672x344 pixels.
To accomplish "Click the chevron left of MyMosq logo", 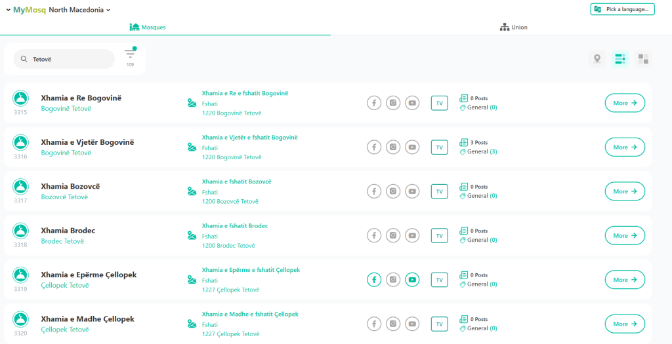I will point(6,10).
